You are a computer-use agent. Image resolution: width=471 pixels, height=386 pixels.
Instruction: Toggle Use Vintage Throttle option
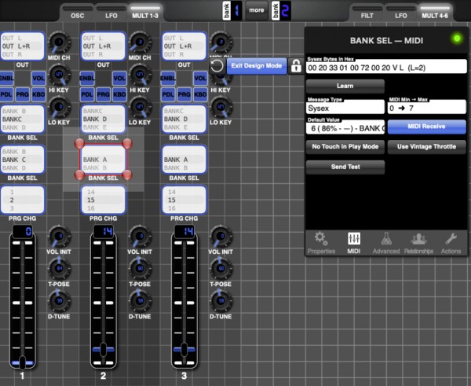click(426, 147)
